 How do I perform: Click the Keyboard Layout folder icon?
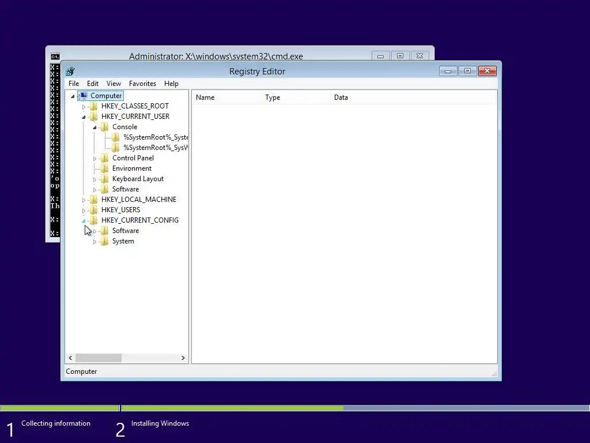[105, 179]
